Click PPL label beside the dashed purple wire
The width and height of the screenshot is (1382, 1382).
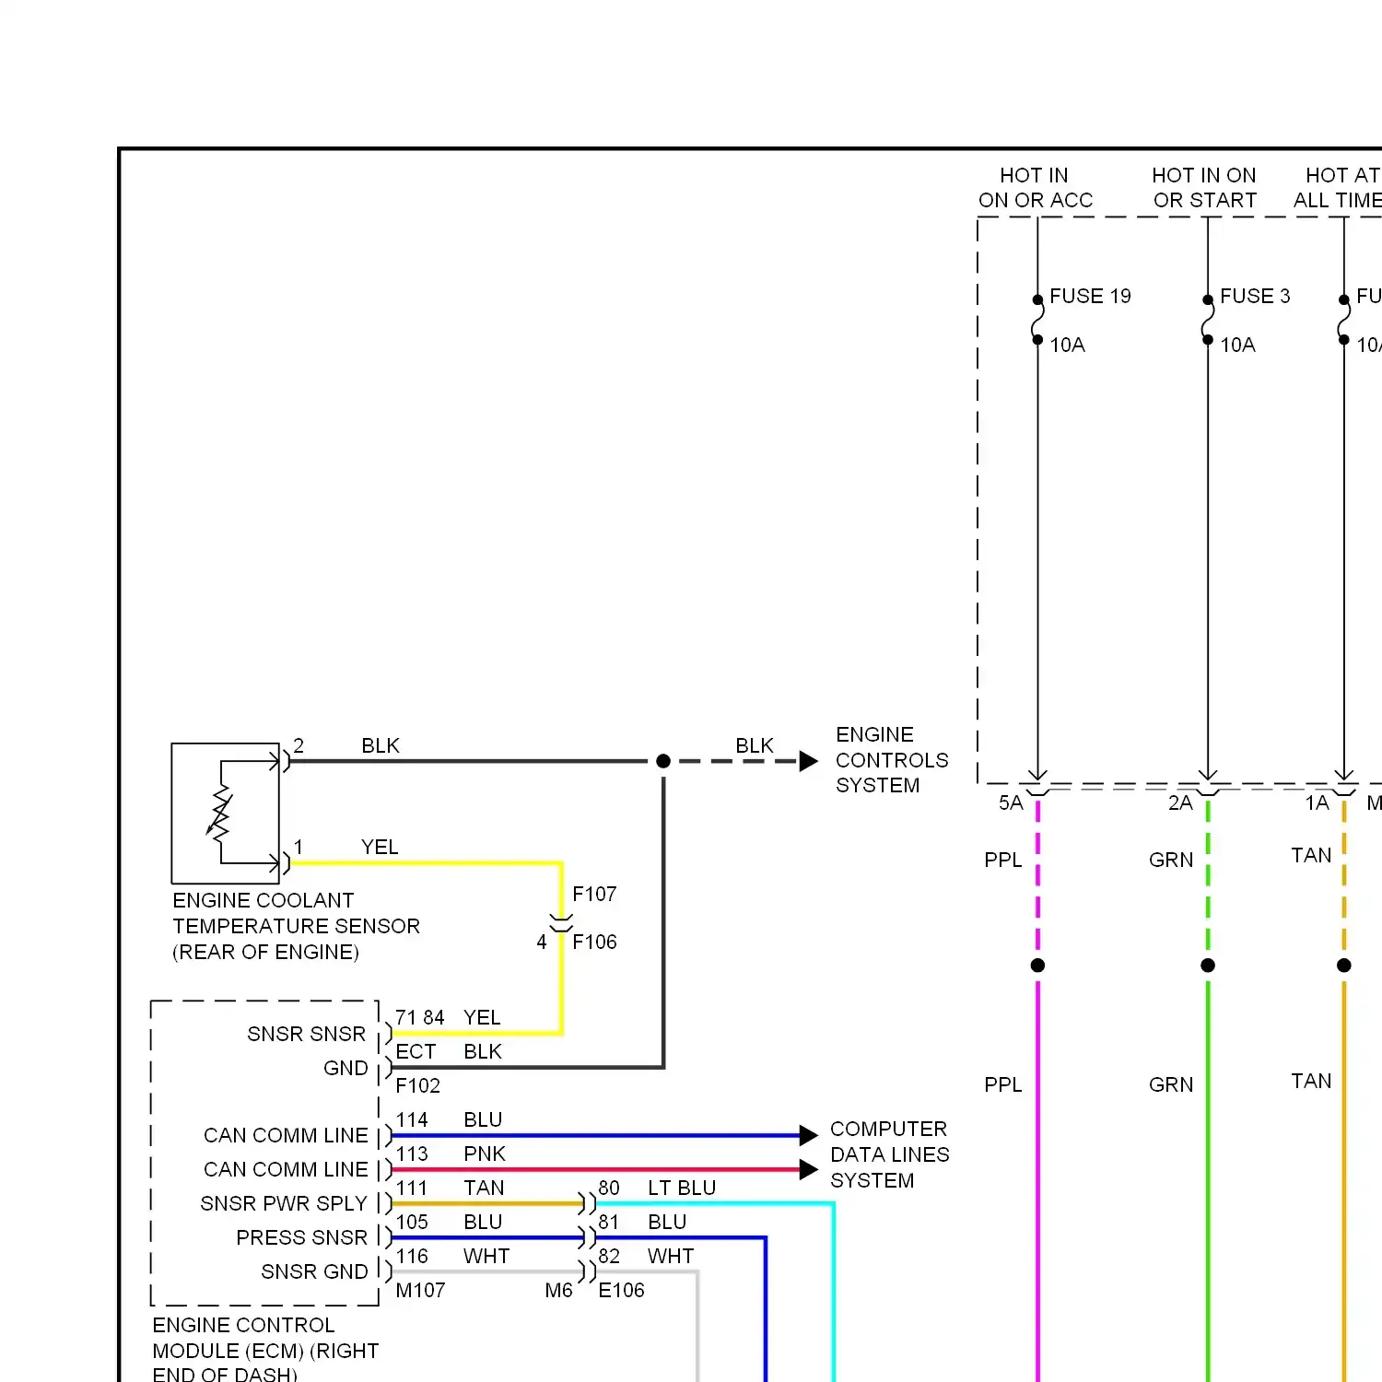coord(1002,860)
